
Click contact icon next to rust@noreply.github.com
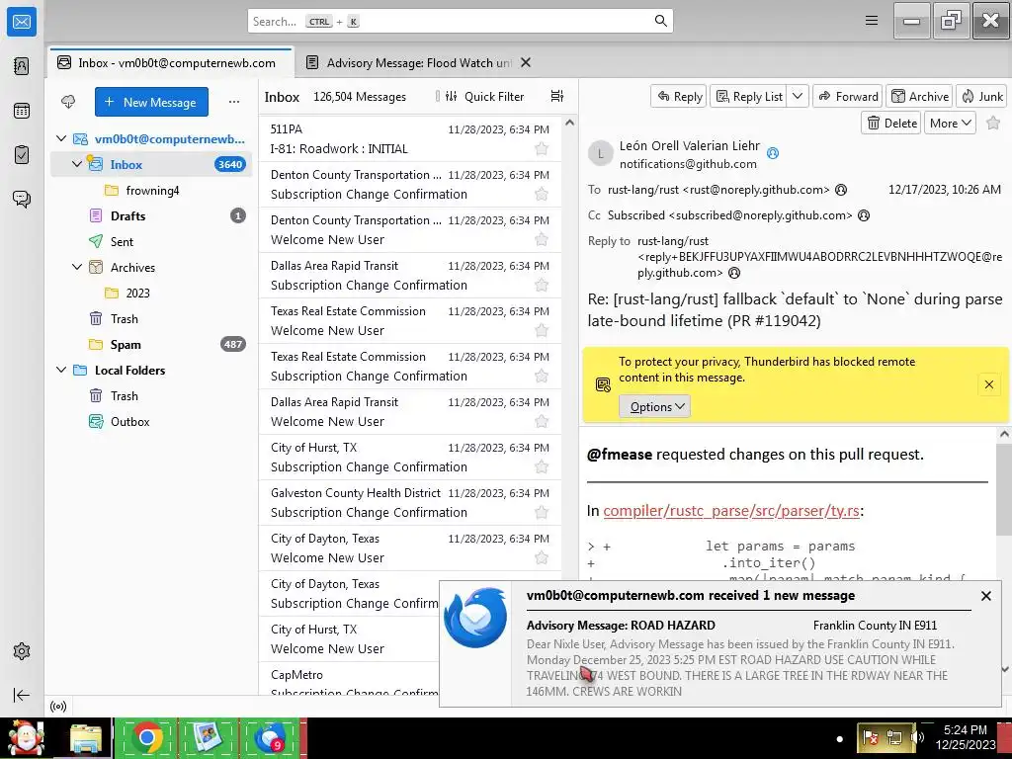tap(841, 190)
